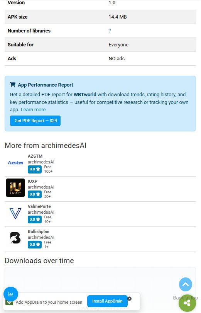Screen dimensions: 201x313
Task: Click the Install AppBrain button
Action: point(107,301)
